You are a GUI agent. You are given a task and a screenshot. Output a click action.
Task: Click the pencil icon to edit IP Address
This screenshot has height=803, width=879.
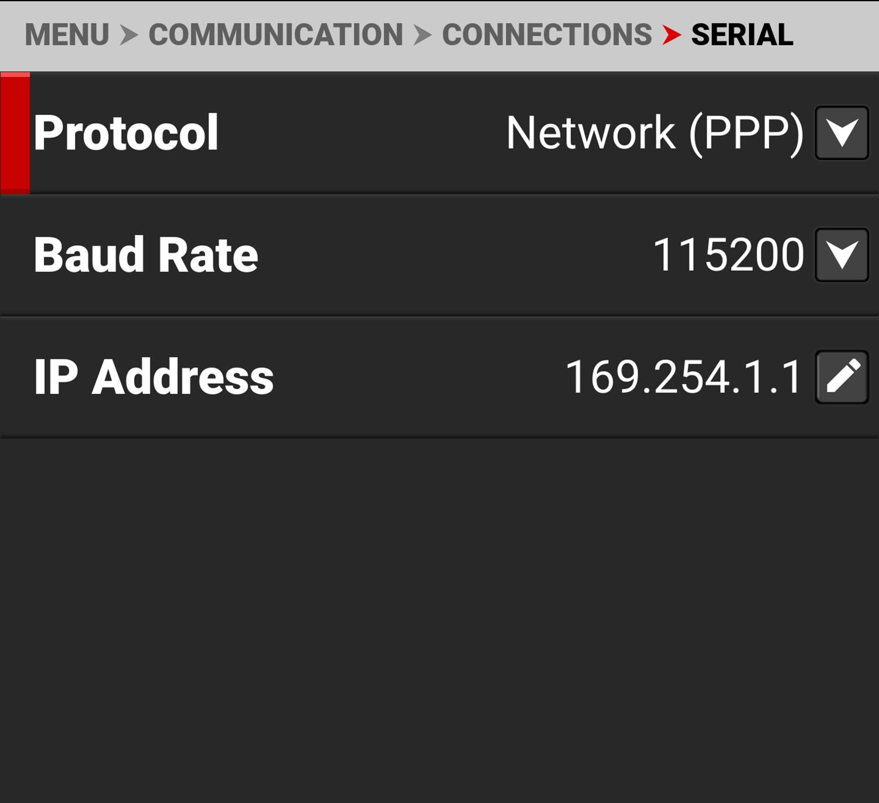pos(841,377)
